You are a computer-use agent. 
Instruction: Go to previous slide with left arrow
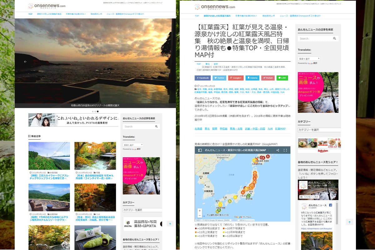pos(25,62)
